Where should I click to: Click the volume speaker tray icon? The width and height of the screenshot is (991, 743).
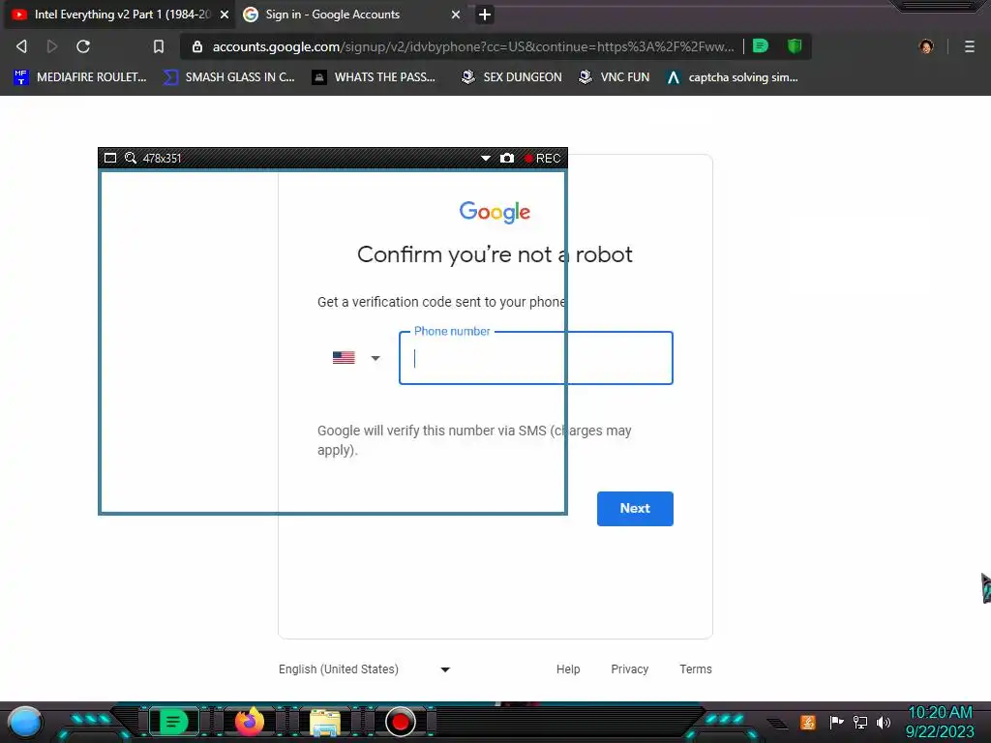pyautogui.click(x=884, y=722)
